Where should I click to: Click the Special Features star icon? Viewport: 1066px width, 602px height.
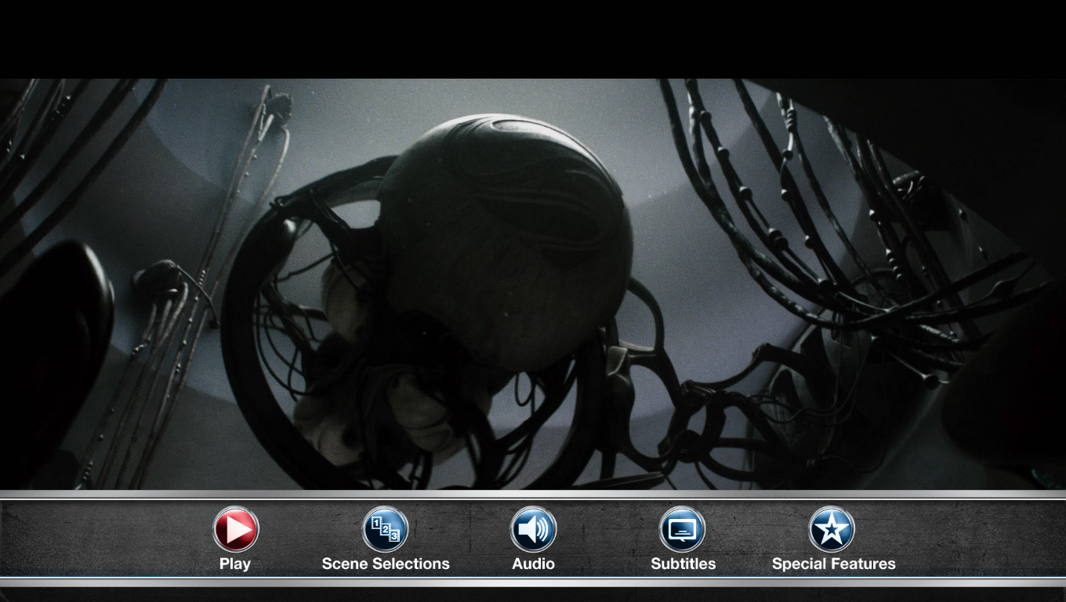tap(832, 530)
